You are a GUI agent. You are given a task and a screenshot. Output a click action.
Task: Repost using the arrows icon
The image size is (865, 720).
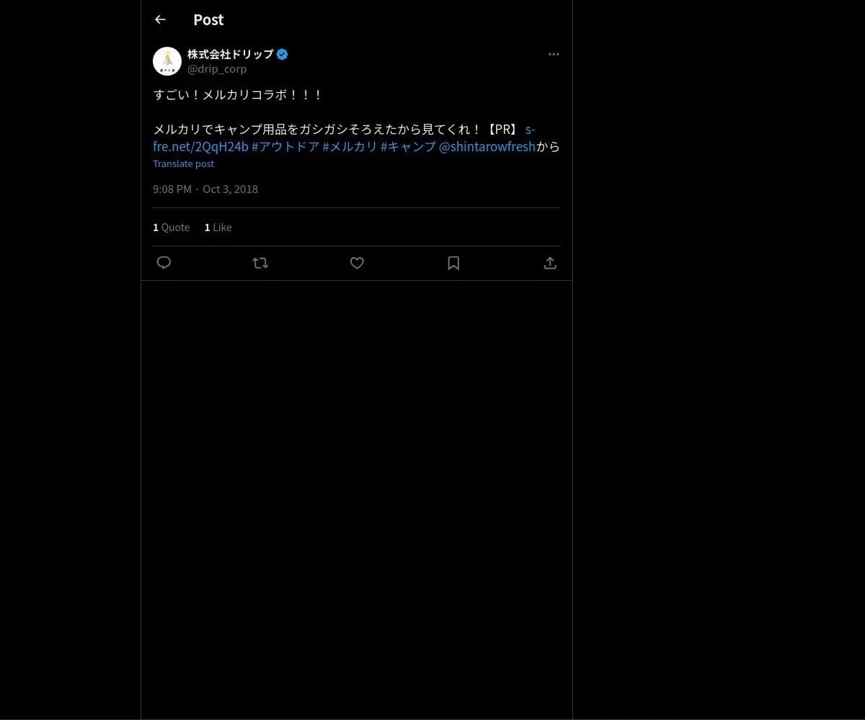pyautogui.click(x=260, y=263)
